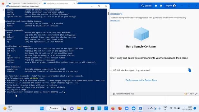Image resolution: width=199 pixels, height=112 pixels.
Task: Click the command text docker/getting-started
Action: [x=136, y=70]
